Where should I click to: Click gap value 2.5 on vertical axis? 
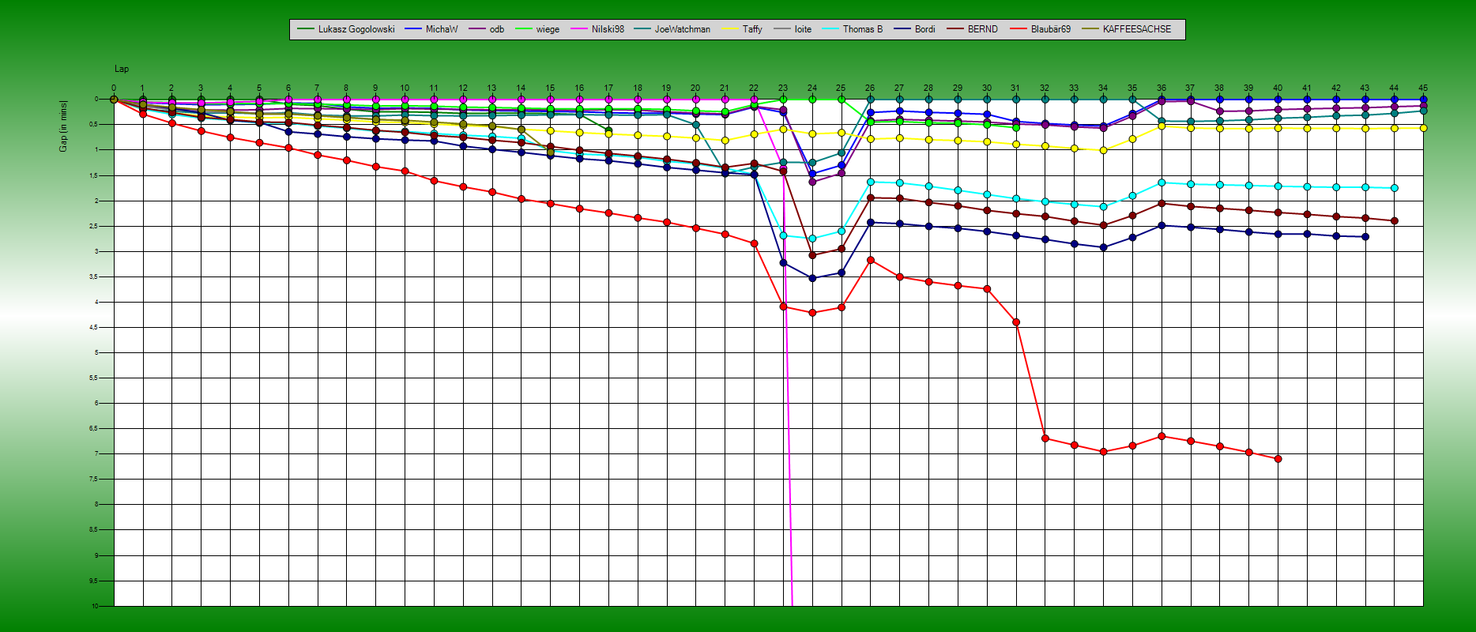click(95, 226)
